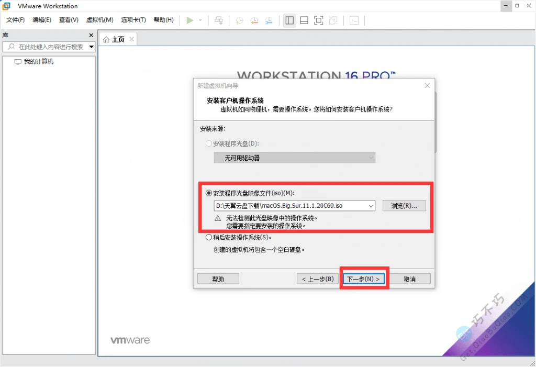Screen dimensions: 536x367
Task: Open the 文件(F) menu
Action: click(15, 20)
